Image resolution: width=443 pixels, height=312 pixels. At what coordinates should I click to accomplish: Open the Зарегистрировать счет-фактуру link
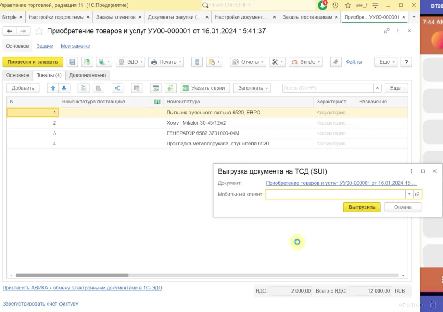point(40,303)
